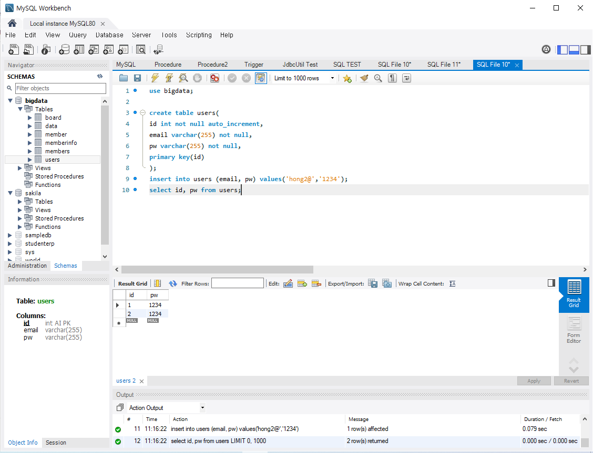Toggle wrap cell content

pyautogui.click(x=452, y=284)
